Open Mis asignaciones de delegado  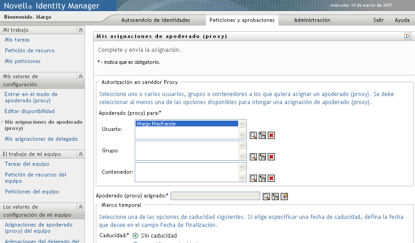click(x=41, y=139)
